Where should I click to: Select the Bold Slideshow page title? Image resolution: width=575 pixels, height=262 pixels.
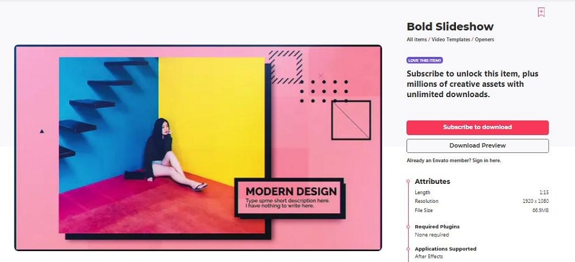[x=450, y=27]
